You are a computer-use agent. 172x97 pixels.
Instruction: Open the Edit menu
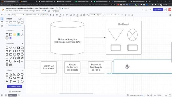(10, 11)
